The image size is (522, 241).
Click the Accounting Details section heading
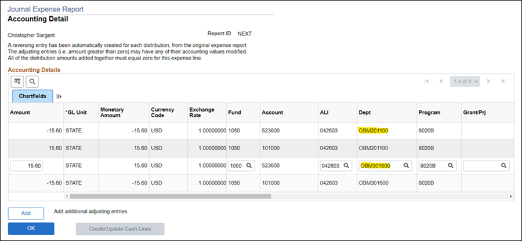pos(34,70)
